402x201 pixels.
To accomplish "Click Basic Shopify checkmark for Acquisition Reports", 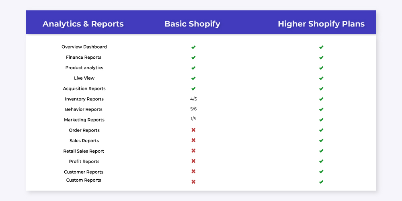I will (x=193, y=89).
